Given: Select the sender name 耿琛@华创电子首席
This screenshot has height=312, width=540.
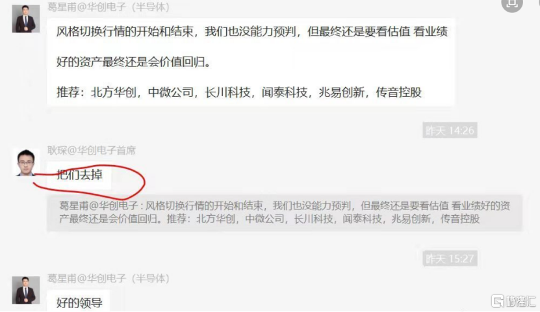Looking at the screenshot, I should coord(92,150).
